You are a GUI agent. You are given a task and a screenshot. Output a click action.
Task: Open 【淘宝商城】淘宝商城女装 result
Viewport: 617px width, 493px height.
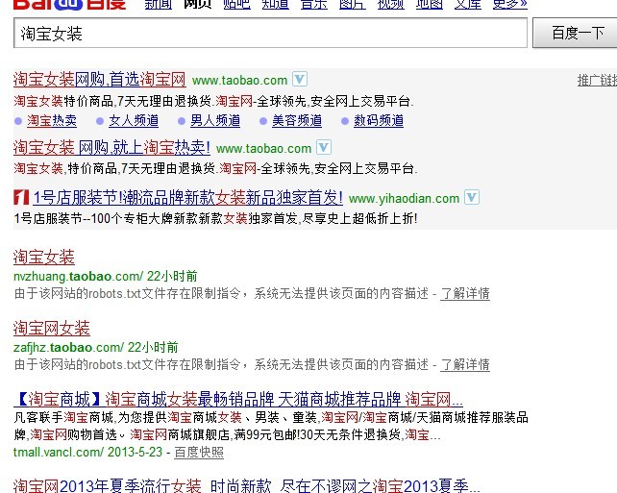(238, 400)
